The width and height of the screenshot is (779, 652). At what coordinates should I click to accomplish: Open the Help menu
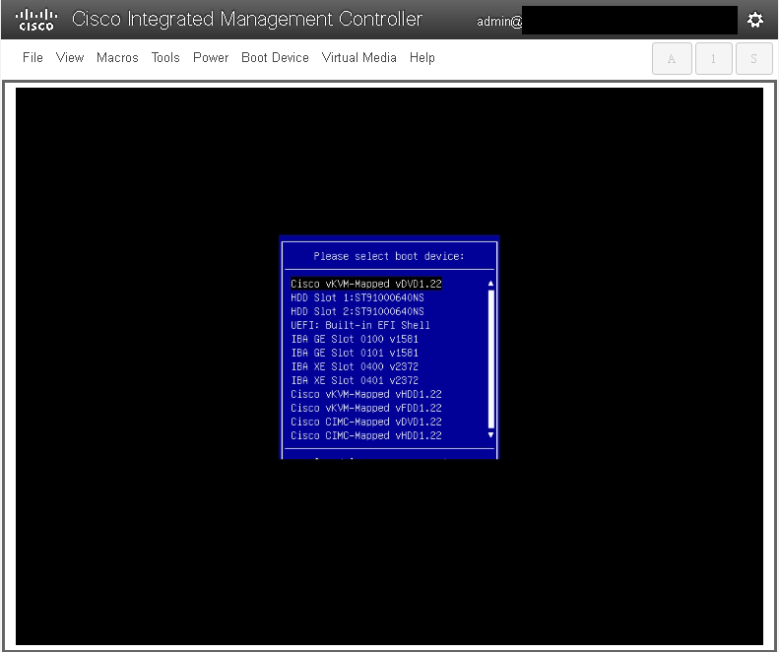tap(422, 58)
